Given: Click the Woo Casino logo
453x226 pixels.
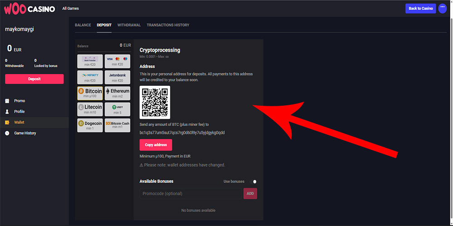Looking at the screenshot, I should pyautogui.click(x=29, y=9).
